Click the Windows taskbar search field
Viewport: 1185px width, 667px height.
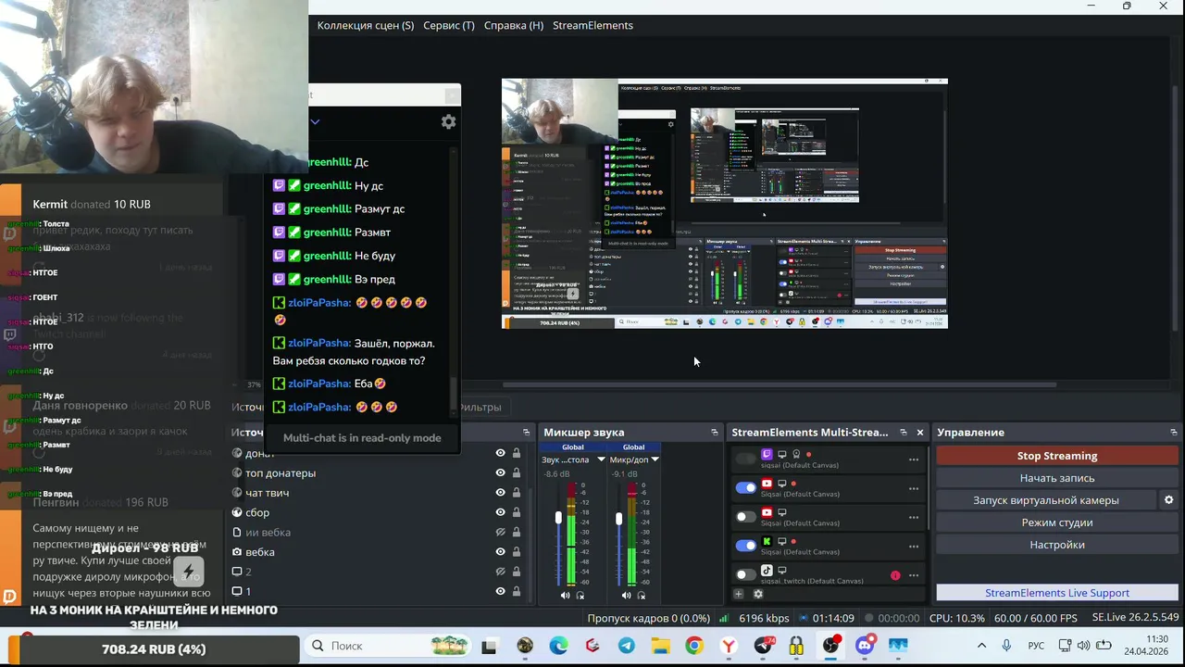coord(387,646)
